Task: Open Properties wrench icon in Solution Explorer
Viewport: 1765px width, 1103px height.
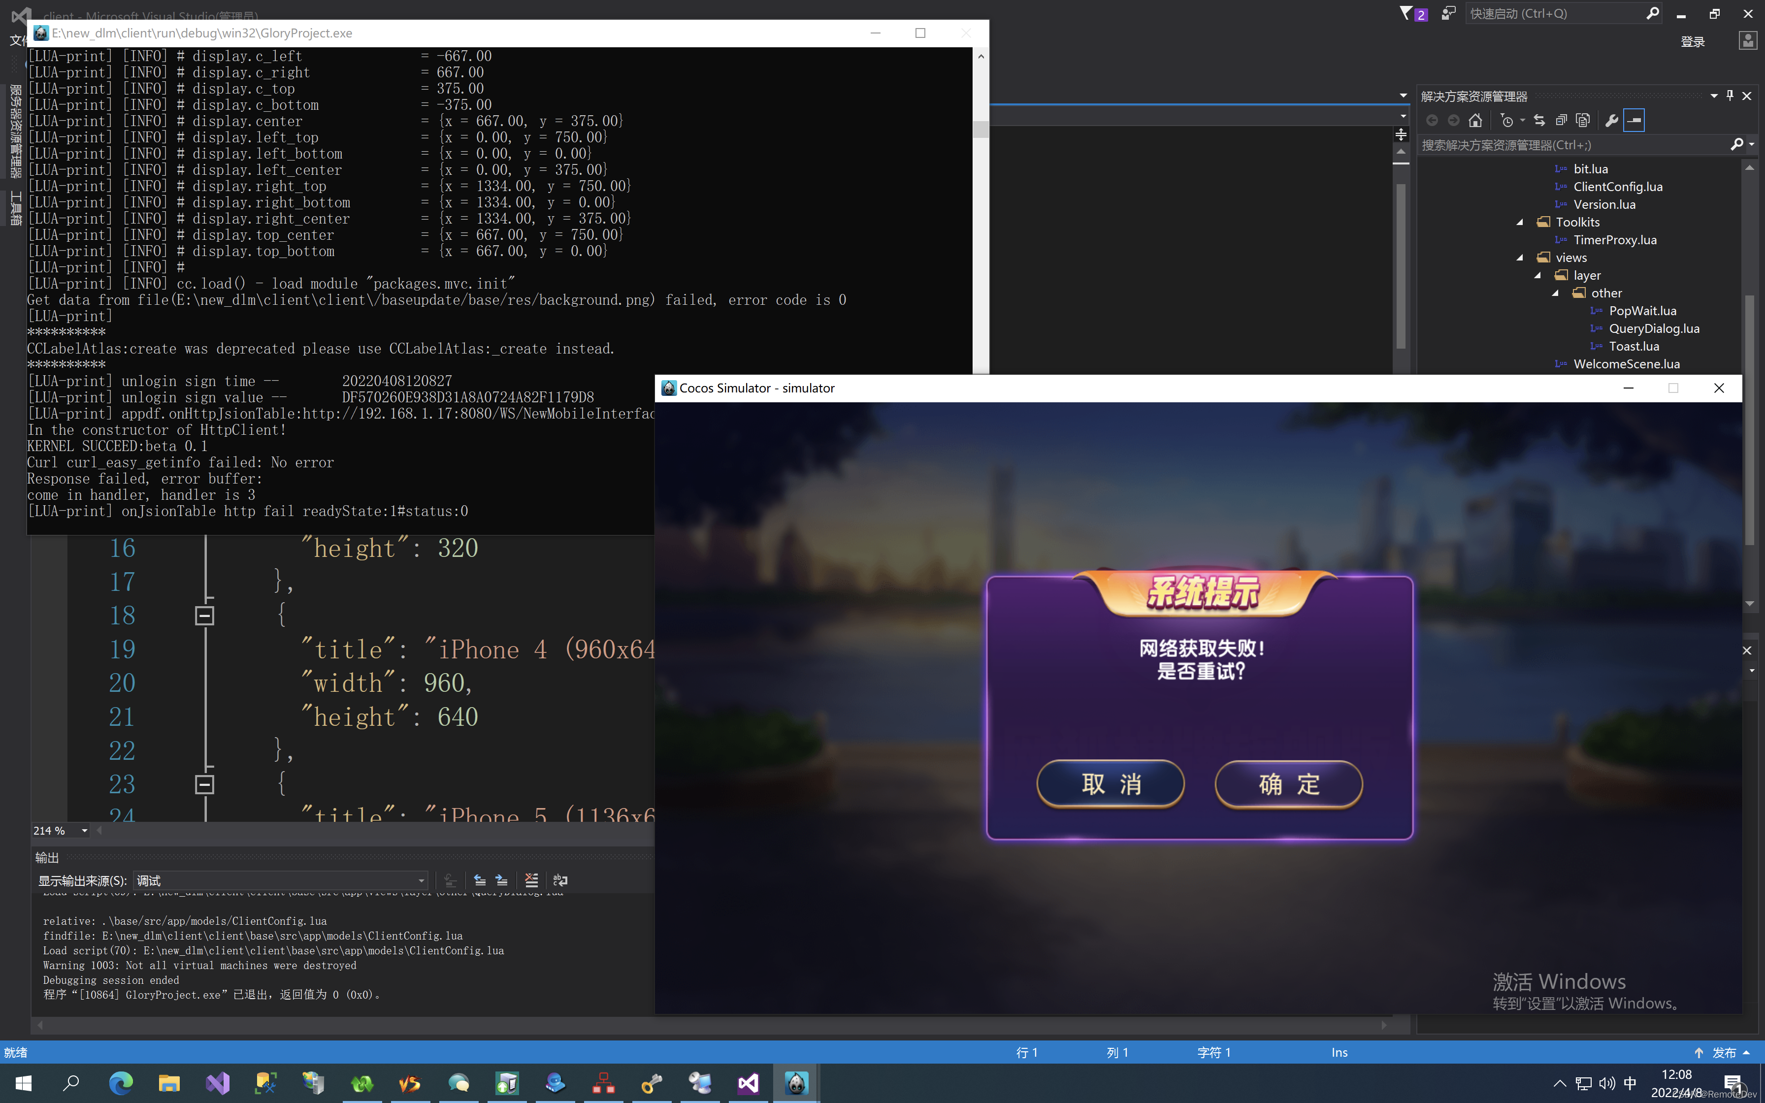Action: coord(1612,120)
